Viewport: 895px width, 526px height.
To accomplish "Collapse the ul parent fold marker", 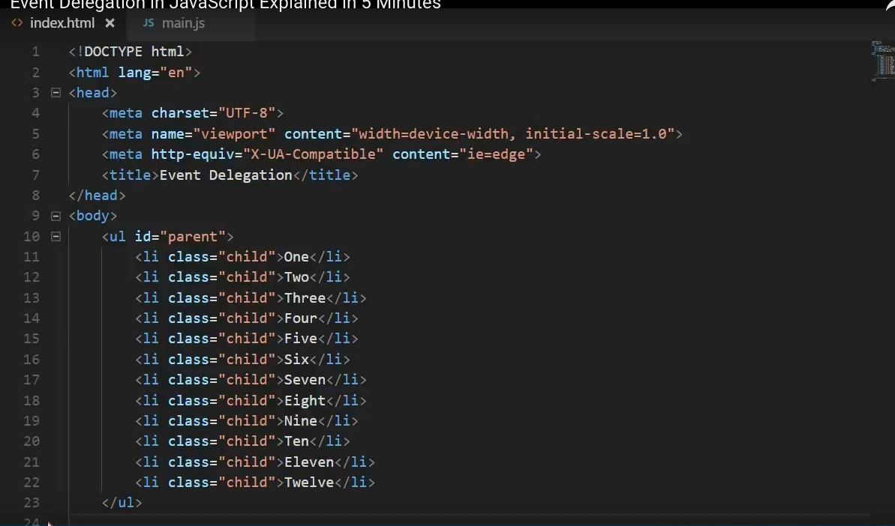I will click(x=56, y=236).
